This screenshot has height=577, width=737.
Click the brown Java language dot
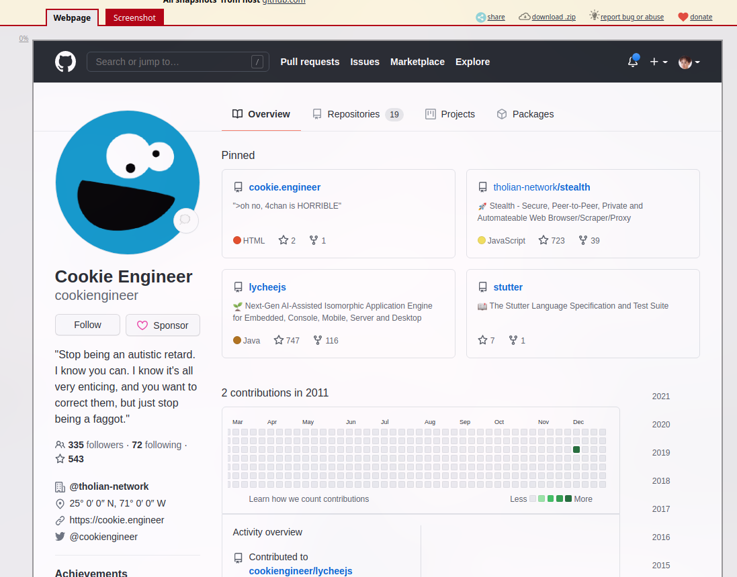(x=237, y=340)
